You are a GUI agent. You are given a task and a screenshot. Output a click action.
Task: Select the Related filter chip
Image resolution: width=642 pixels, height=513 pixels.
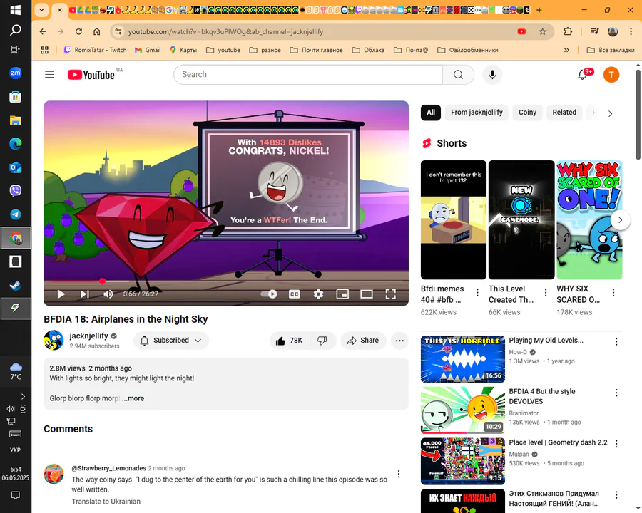[x=564, y=113]
